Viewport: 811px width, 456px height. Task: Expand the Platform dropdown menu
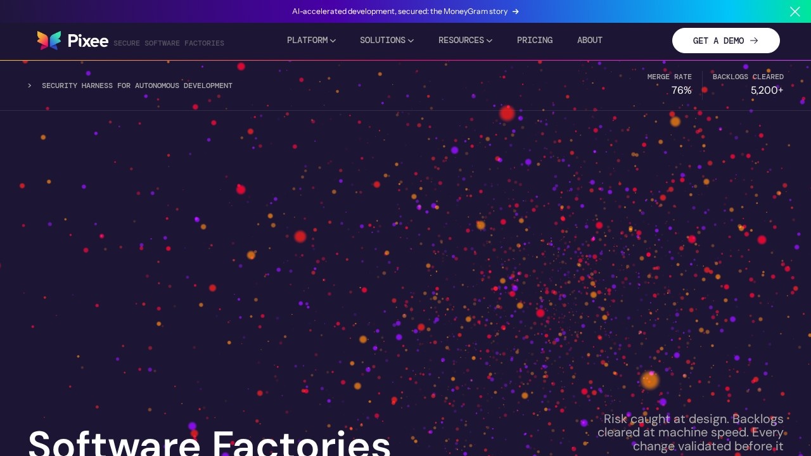tap(311, 41)
